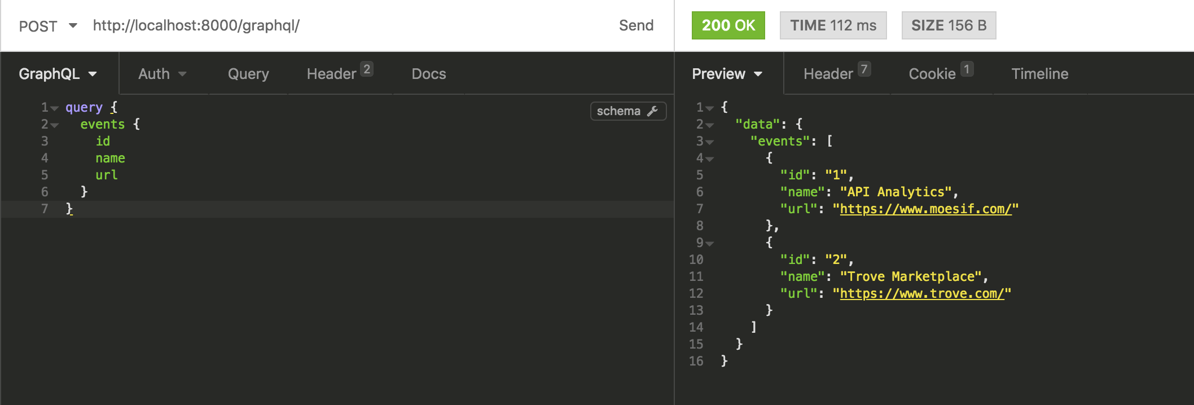Open the GraphQL body type dropdown
Screen dimensions: 1194x405
pos(58,74)
